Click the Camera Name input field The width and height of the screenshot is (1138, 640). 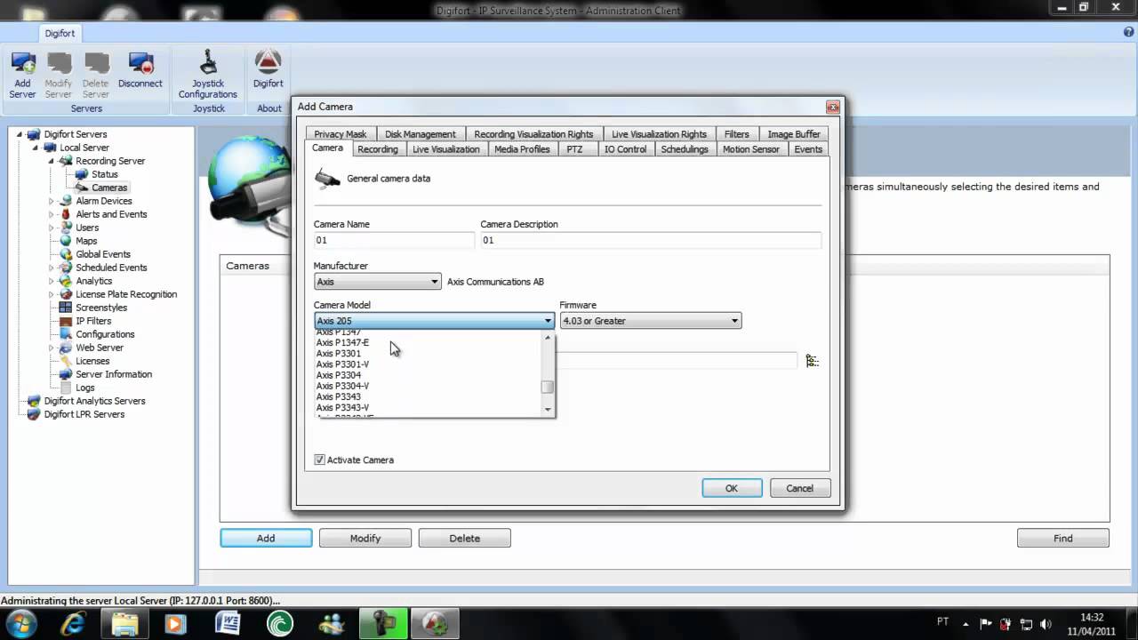(394, 240)
